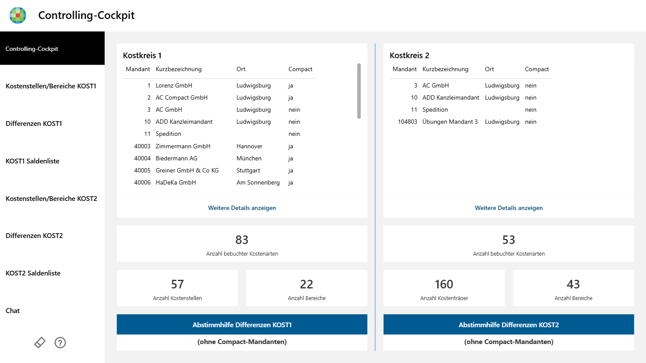Select ADD Kanzleimandant in Kostkreis 2

point(471,97)
